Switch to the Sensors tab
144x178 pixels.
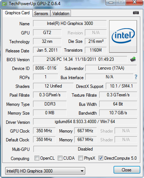41,14
